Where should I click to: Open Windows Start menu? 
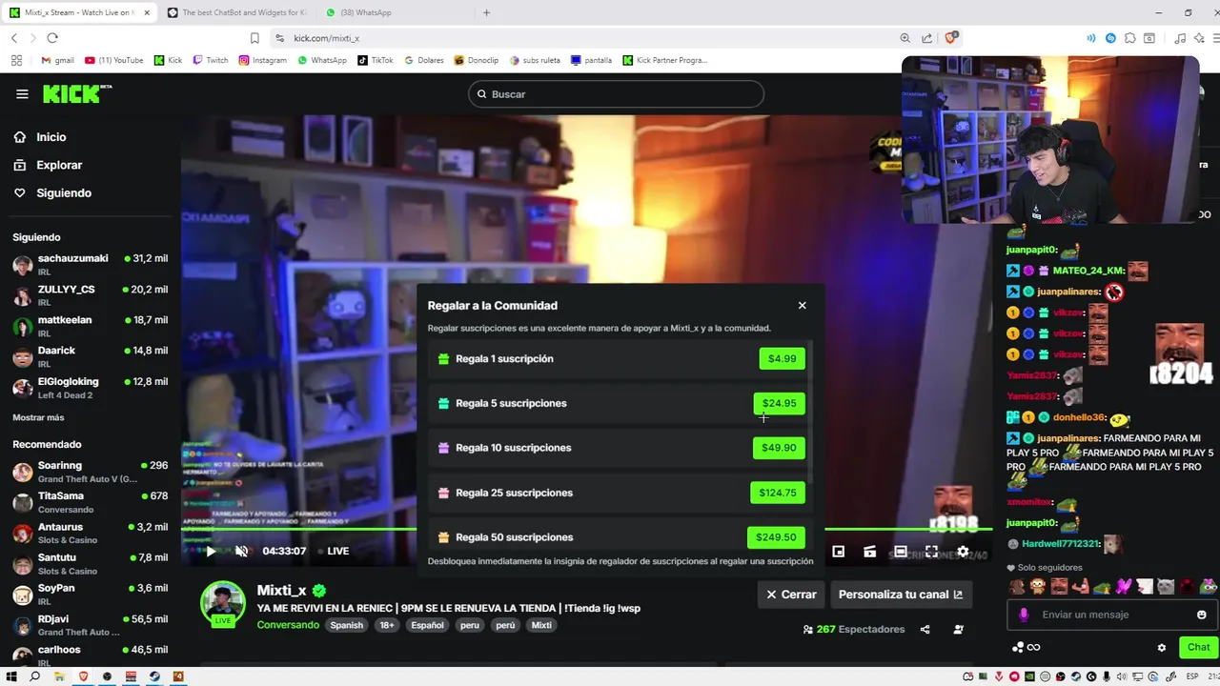pos(11,676)
